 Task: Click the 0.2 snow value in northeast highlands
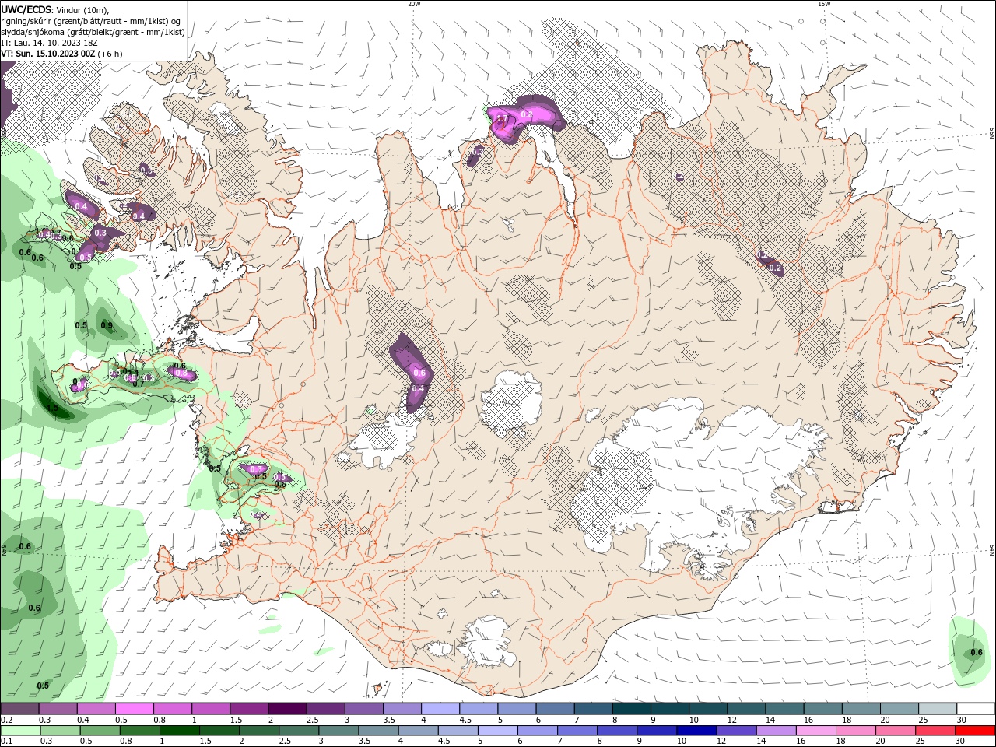click(x=775, y=268)
